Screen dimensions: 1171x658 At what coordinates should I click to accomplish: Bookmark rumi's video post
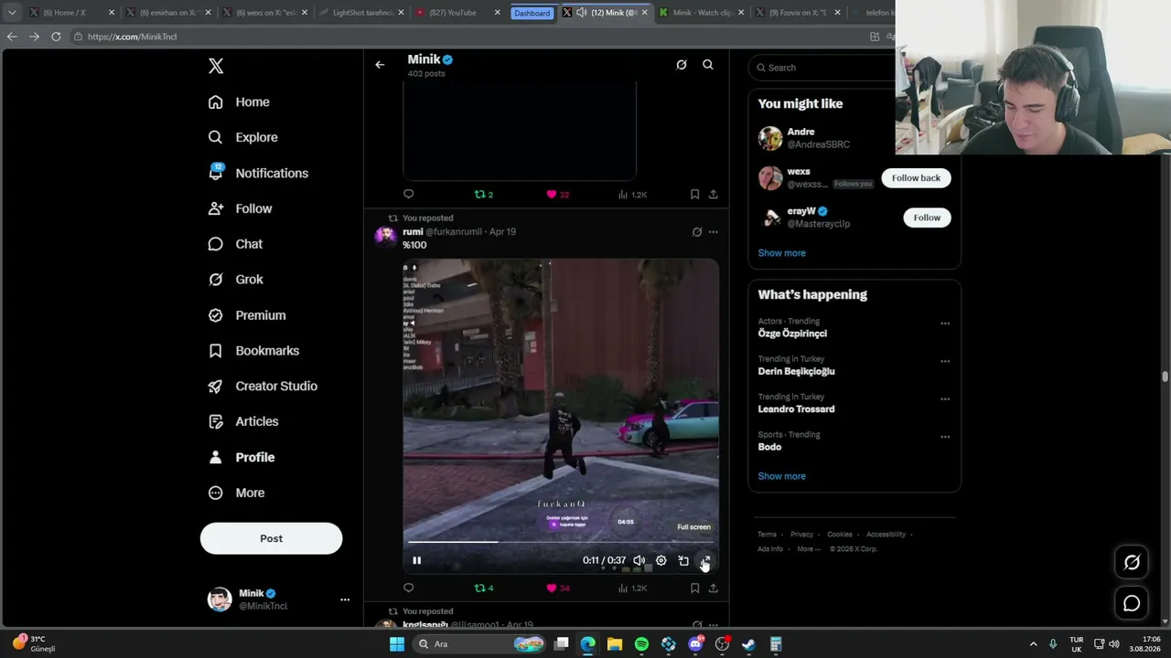pyautogui.click(x=695, y=589)
